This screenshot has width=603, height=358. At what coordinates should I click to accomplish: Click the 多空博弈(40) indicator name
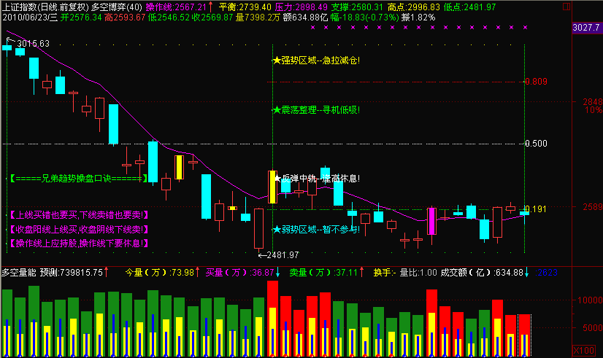pyautogui.click(x=117, y=7)
